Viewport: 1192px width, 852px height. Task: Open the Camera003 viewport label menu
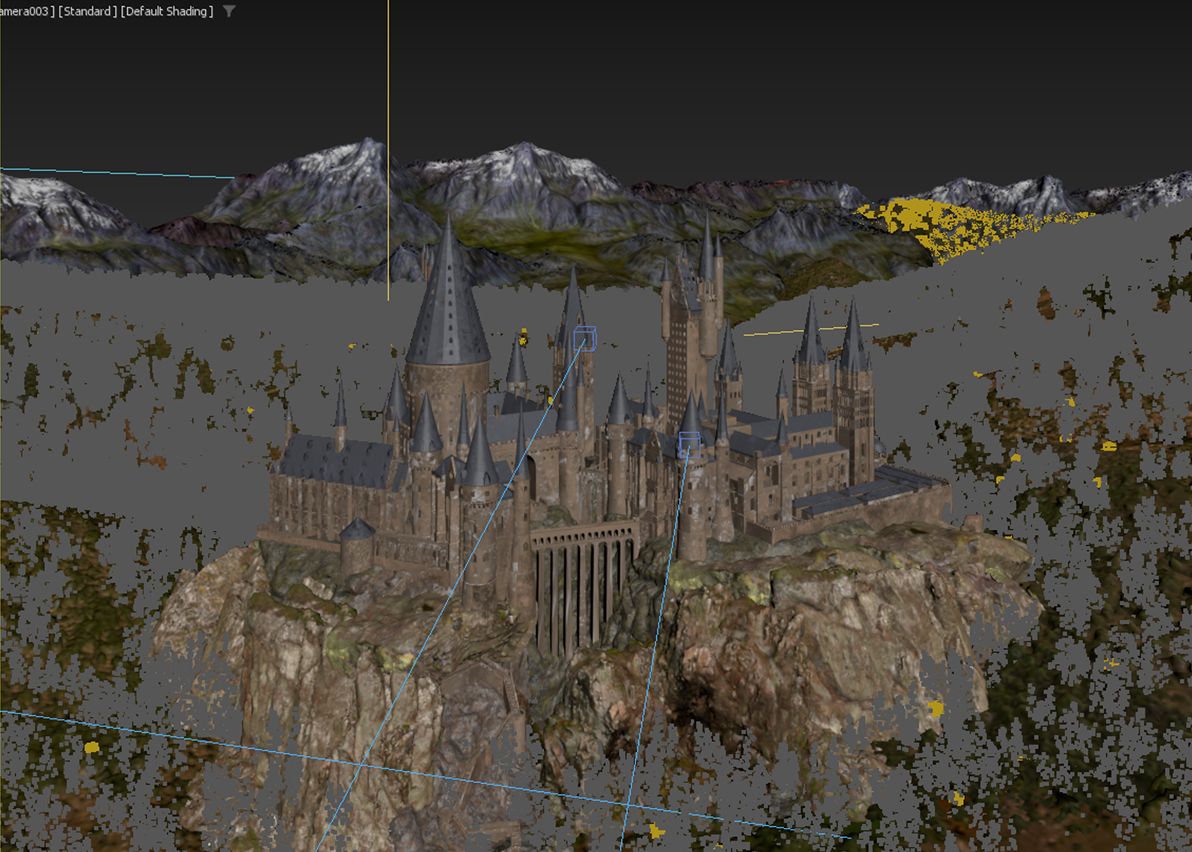pyautogui.click(x=25, y=11)
